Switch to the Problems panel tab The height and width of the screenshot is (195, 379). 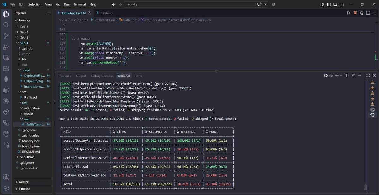64,76
